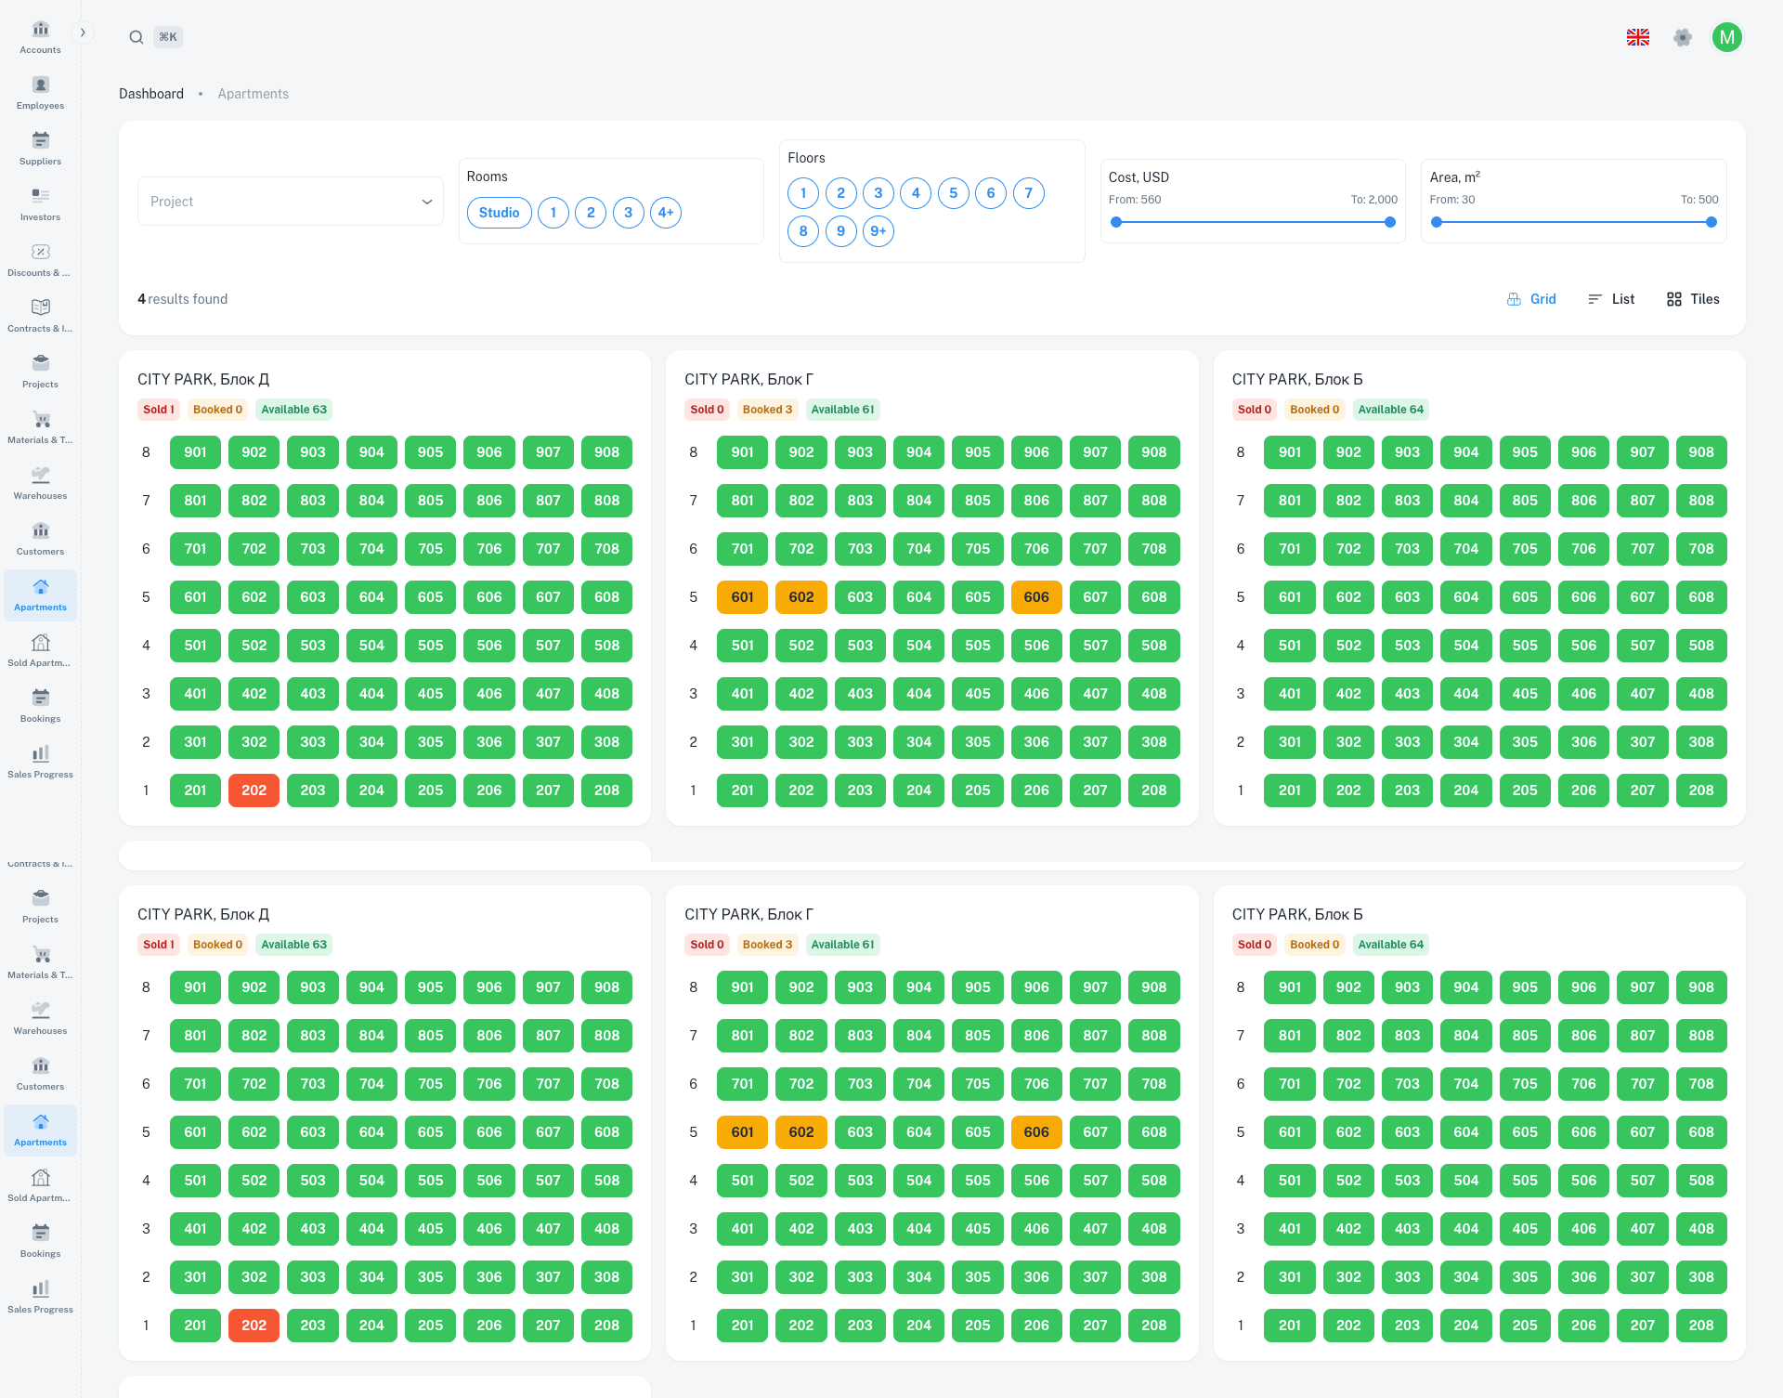
Task: Go to Warehouses in the sidebar
Action: coord(40,475)
